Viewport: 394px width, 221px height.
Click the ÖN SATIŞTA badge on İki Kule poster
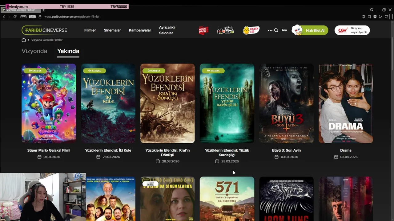[94, 71]
